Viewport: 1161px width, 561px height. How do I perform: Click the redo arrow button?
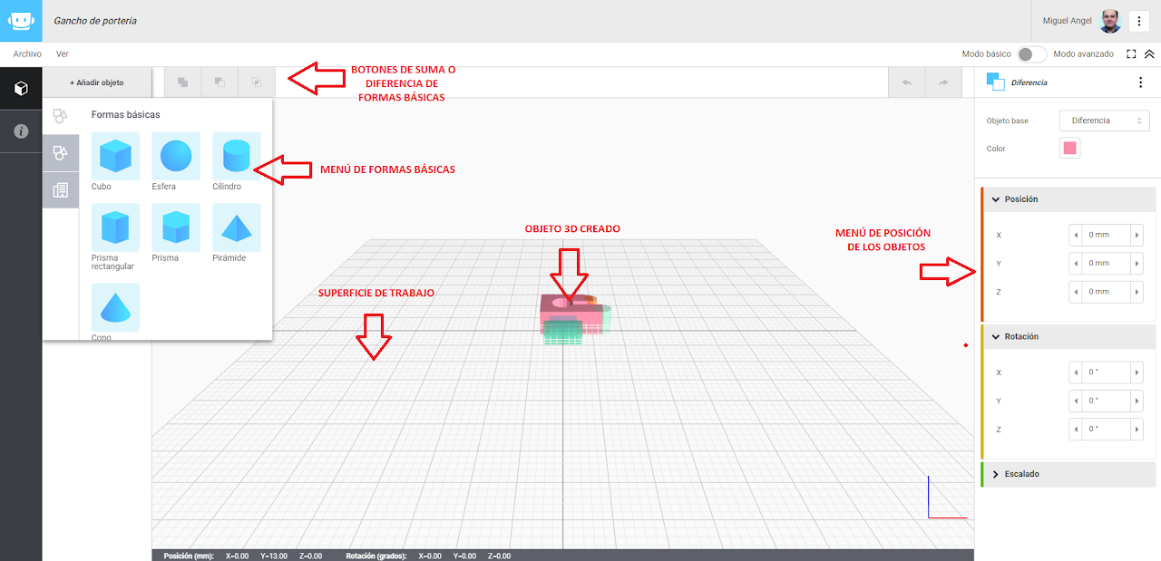[943, 82]
